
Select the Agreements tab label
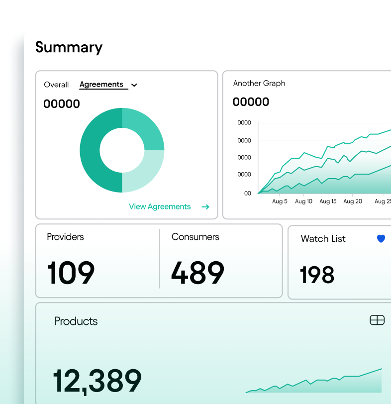click(101, 85)
